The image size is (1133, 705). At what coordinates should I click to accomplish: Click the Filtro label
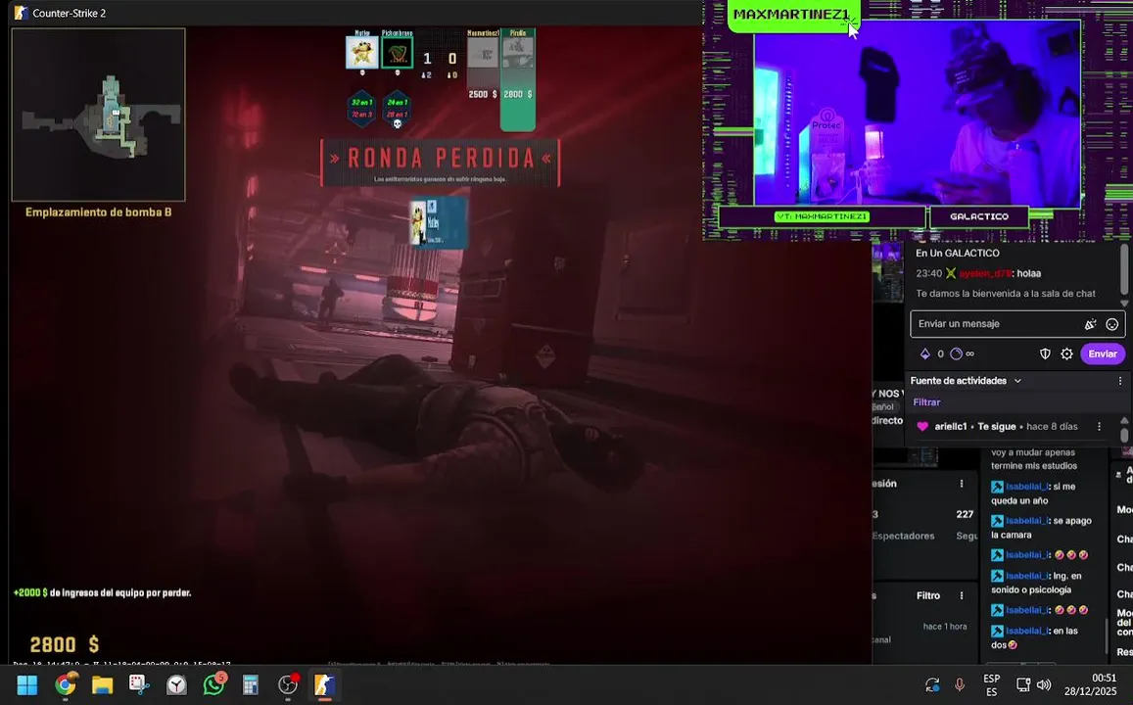928,596
